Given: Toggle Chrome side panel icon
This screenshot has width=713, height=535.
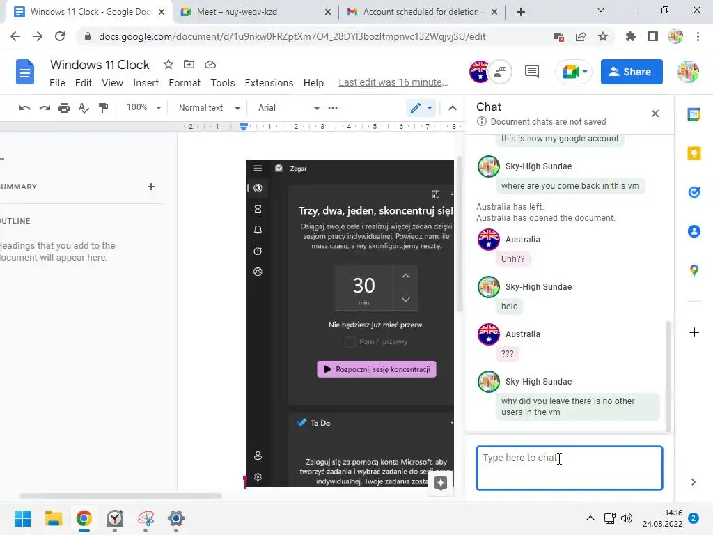Looking at the screenshot, I should point(653,36).
